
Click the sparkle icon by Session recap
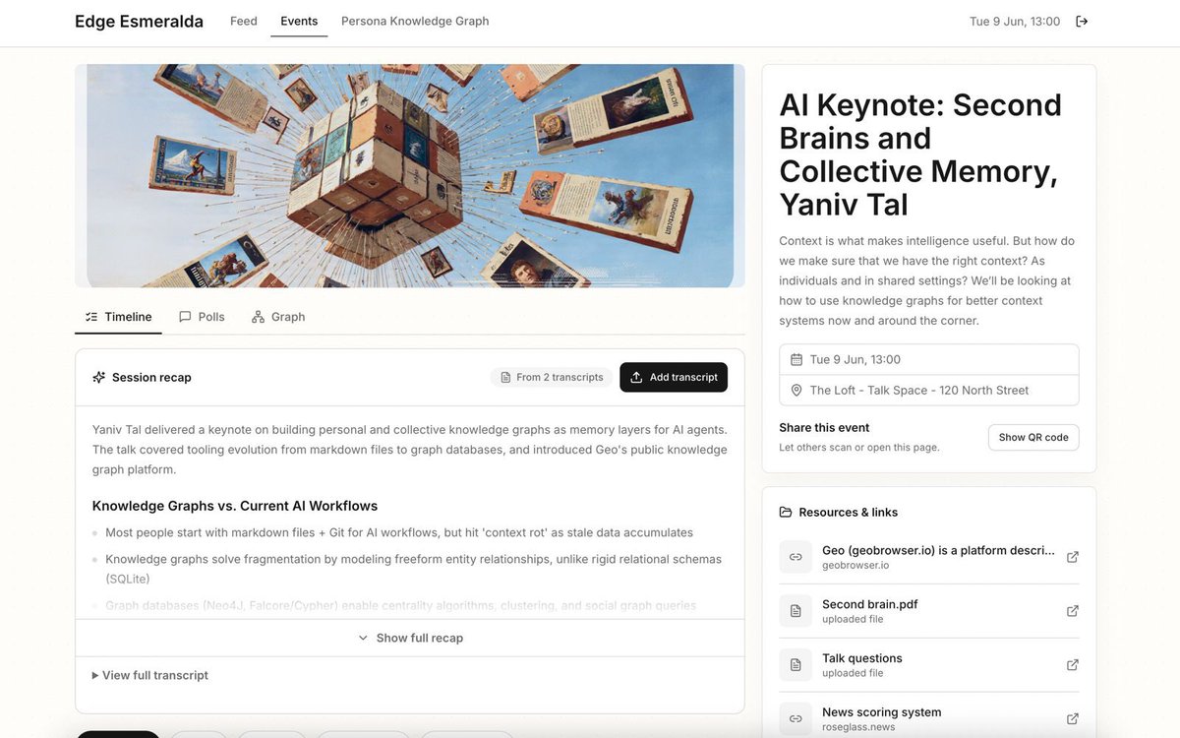[98, 377]
